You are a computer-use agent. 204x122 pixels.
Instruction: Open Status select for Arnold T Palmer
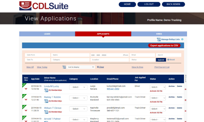coord(158,120)
